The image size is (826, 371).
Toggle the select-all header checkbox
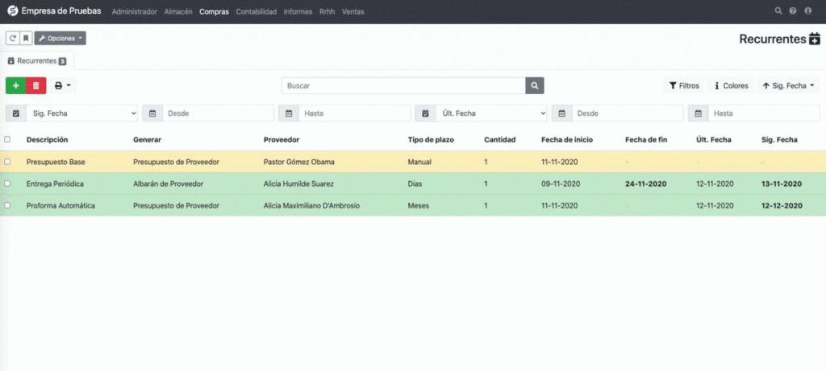point(8,139)
